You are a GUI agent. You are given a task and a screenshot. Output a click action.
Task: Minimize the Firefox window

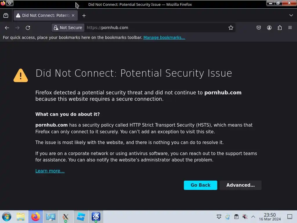point(271,3)
